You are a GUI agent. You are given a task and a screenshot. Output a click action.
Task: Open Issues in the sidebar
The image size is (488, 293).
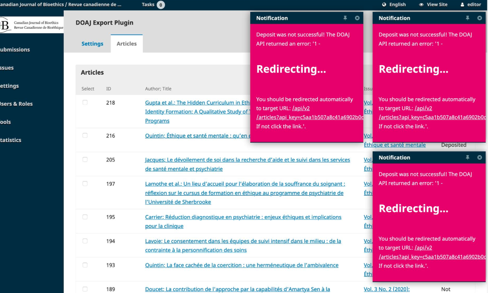(7, 68)
